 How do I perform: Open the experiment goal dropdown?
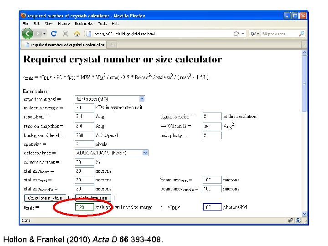(110, 99)
